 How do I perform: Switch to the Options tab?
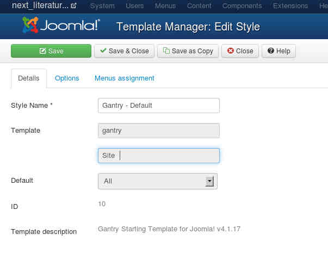click(x=67, y=78)
